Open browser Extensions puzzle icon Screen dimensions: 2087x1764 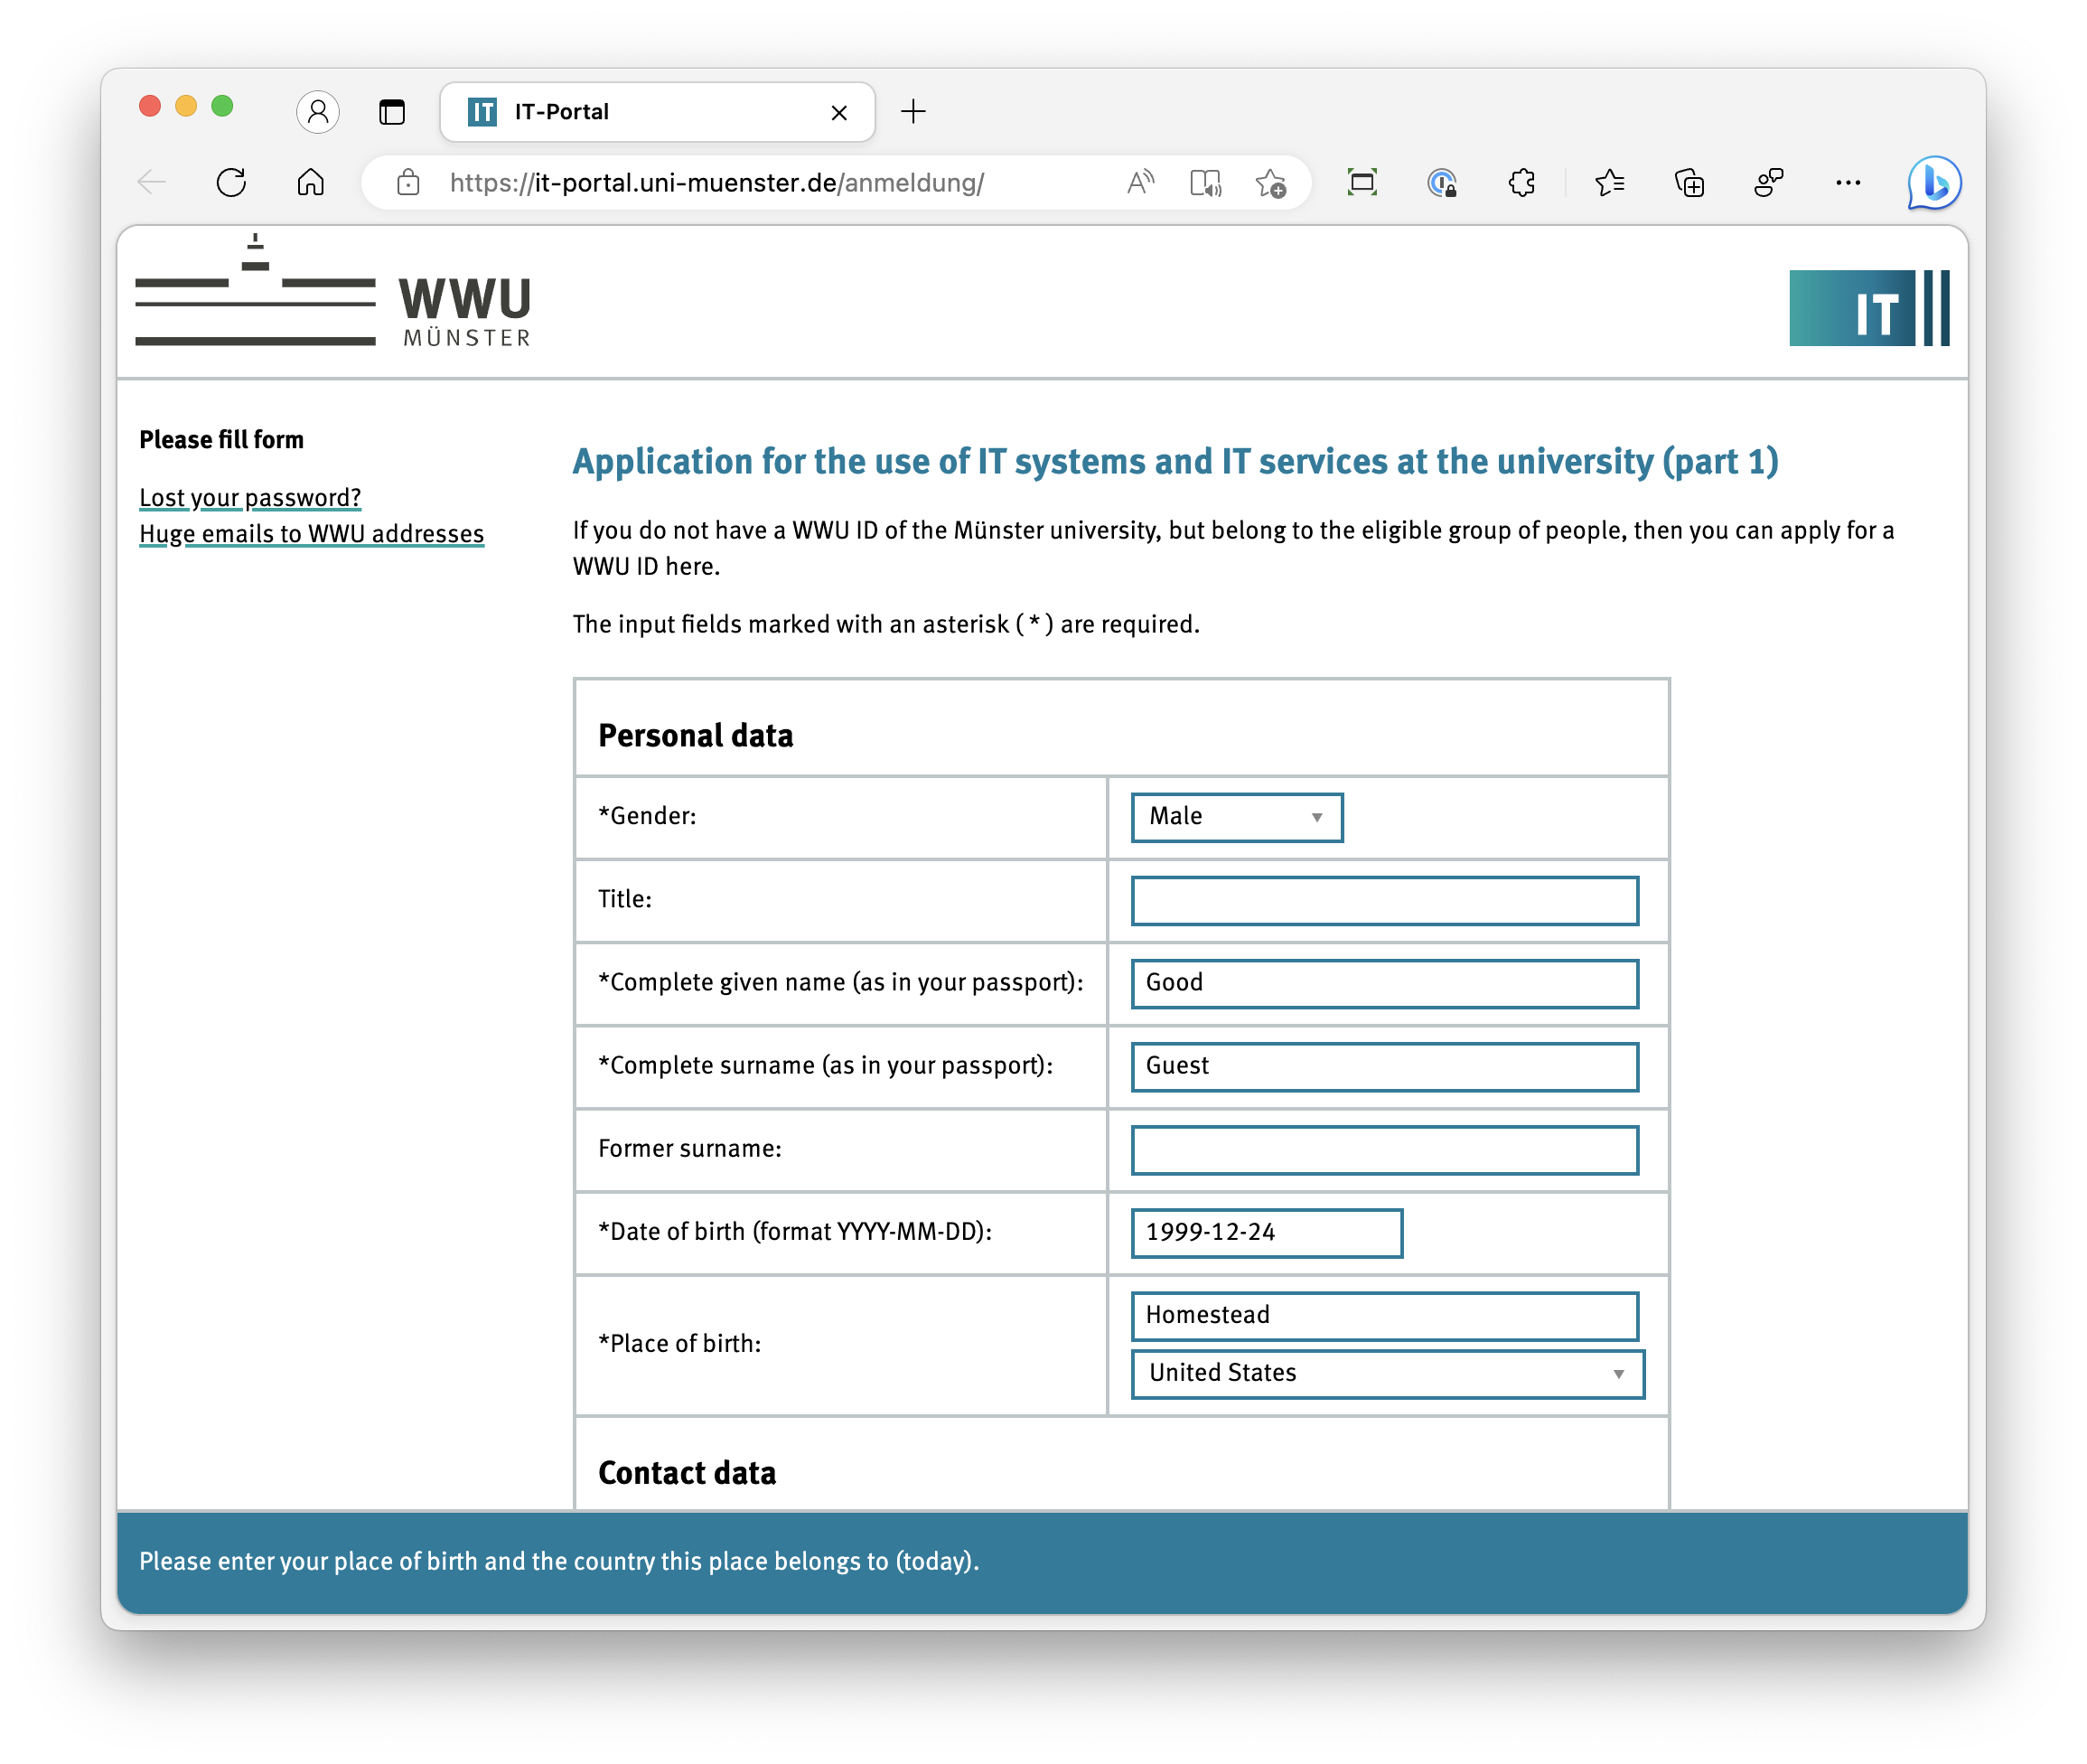pyautogui.click(x=1521, y=182)
